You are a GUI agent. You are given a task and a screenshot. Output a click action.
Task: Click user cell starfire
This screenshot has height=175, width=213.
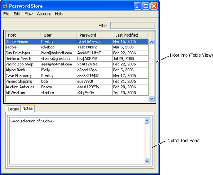pyautogui.click(x=59, y=92)
